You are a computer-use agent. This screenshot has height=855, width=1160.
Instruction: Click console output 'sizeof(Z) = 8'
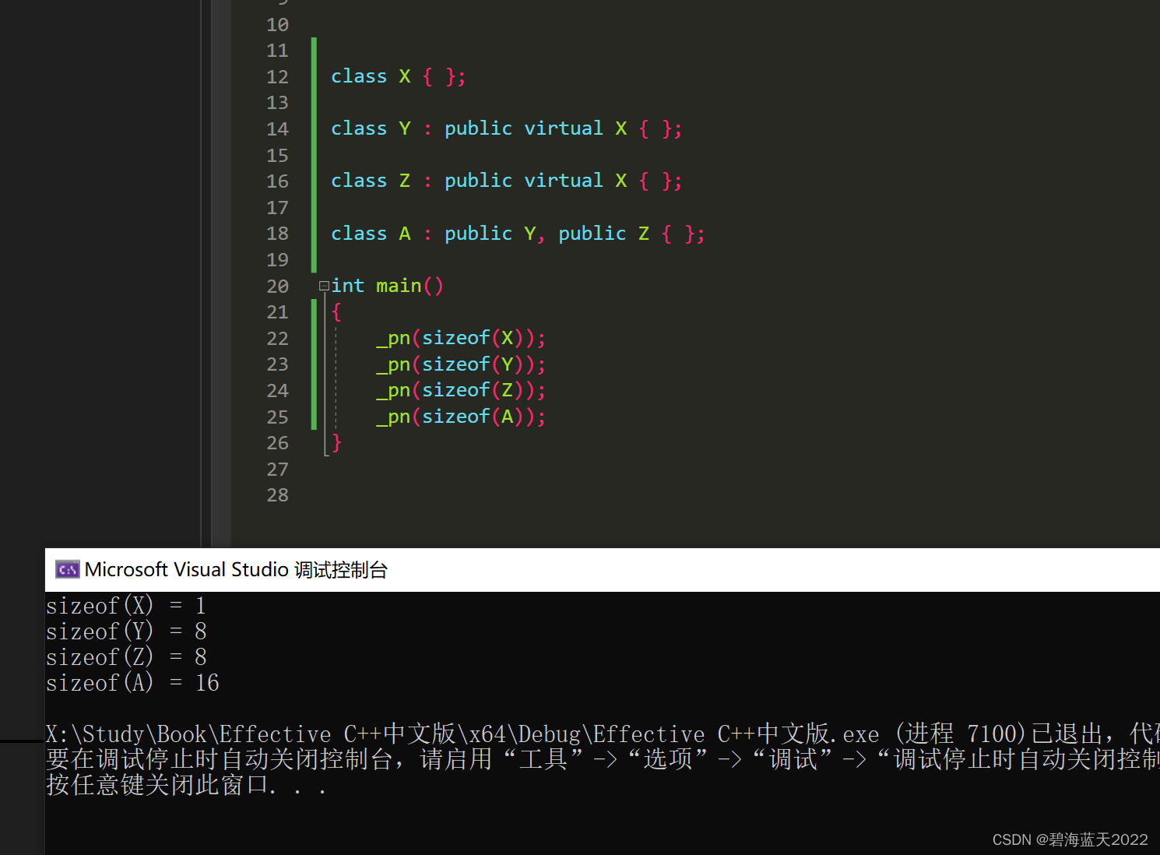[x=126, y=657]
